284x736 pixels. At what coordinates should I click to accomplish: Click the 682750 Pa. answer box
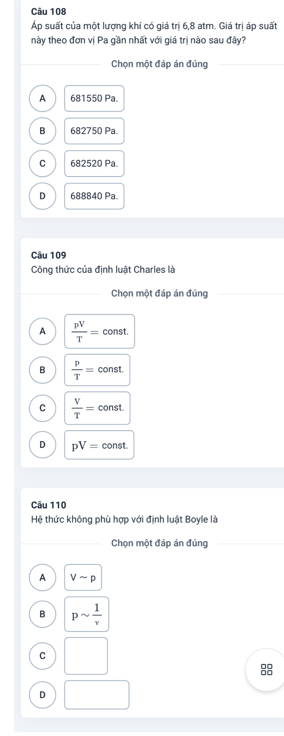(x=94, y=131)
